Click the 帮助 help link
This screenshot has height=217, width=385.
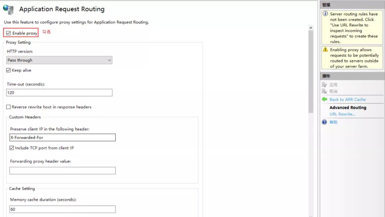pyautogui.click(x=333, y=122)
